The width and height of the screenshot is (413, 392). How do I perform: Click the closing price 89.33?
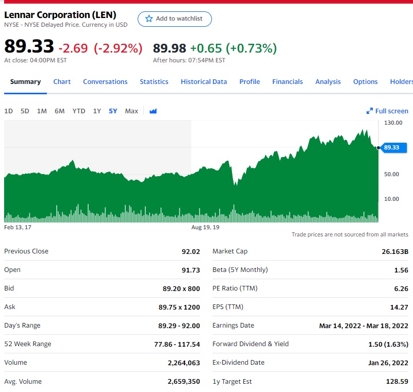pos(29,46)
